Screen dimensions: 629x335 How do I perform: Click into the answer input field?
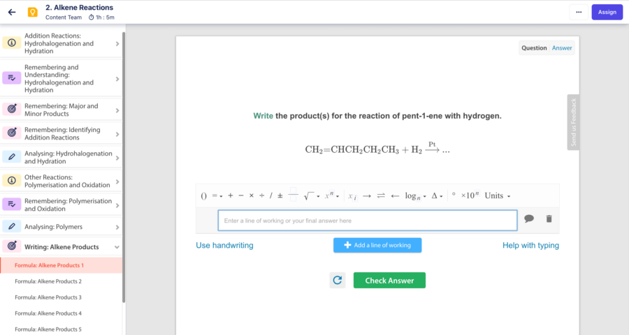(368, 221)
